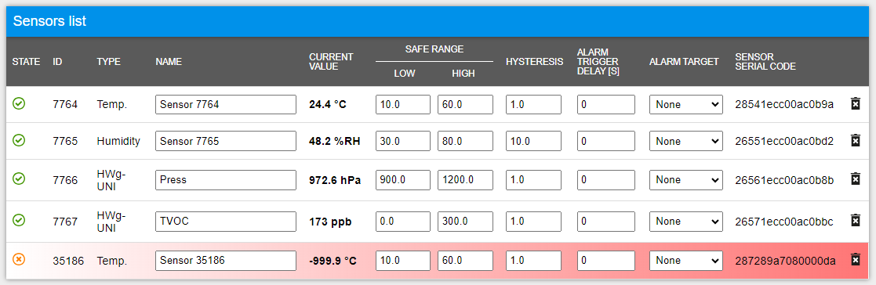The height and width of the screenshot is (285, 876).
Task: Click the ALARM TRIGGER DELAY column header
Action: pyautogui.click(x=599, y=61)
